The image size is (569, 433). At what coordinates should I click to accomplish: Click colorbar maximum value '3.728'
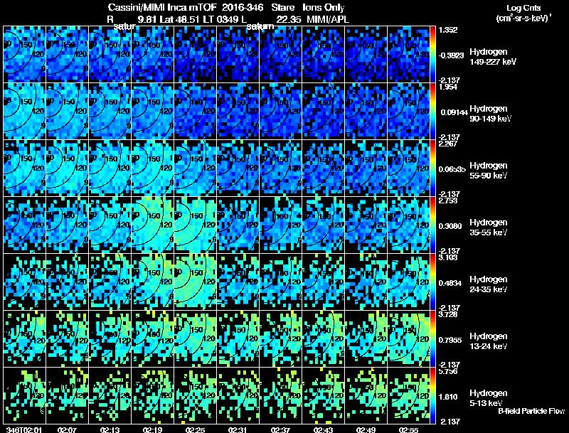(448, 314)
